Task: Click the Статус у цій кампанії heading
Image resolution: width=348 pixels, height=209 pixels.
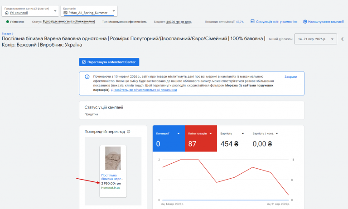Action: 104,107
